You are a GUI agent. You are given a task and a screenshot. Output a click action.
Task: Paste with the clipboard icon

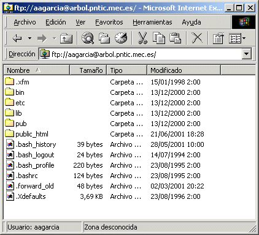(175, 38)
